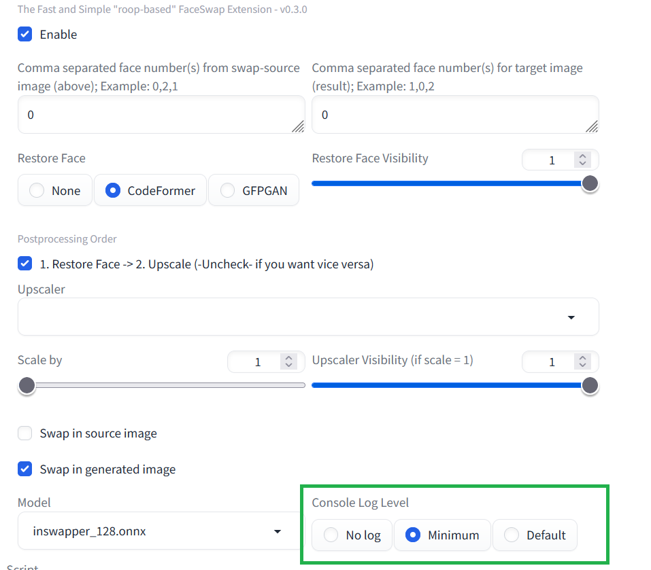Enable Swap in source image
The width and height of the screenshot is (651, 570).
pos(24,433)
